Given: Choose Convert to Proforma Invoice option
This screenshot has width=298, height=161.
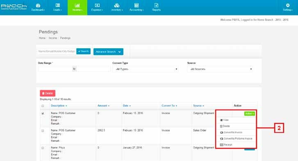Looking at the screenshot, I should (236, 138).
